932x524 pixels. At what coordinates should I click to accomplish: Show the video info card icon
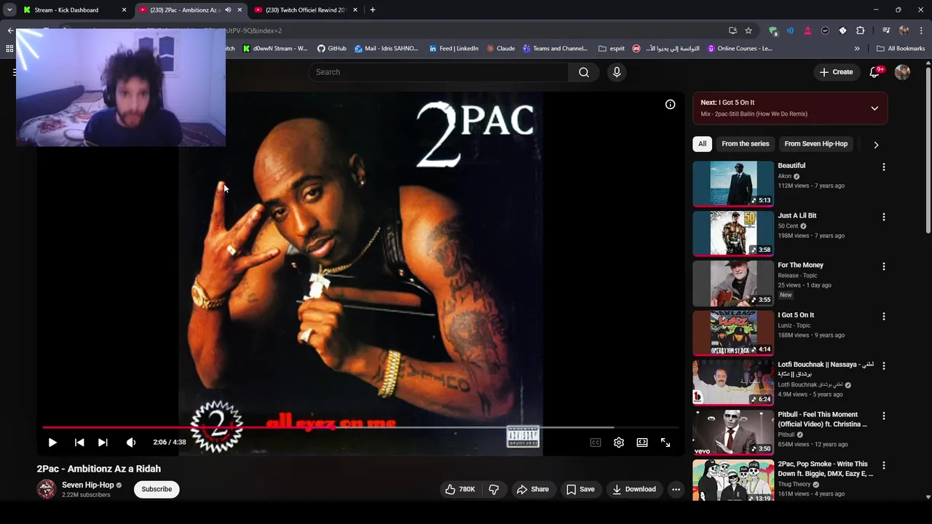pos(670,105)
